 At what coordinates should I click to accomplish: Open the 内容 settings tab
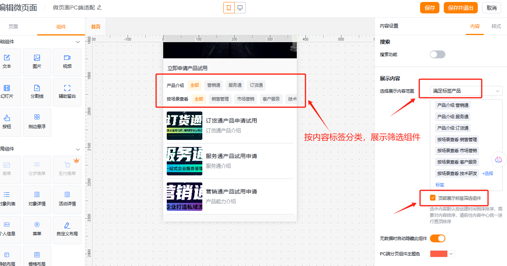click(475, 26)
